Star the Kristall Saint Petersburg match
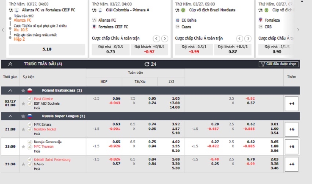Screen dimensions: 312x184 (x=23, y=164)
